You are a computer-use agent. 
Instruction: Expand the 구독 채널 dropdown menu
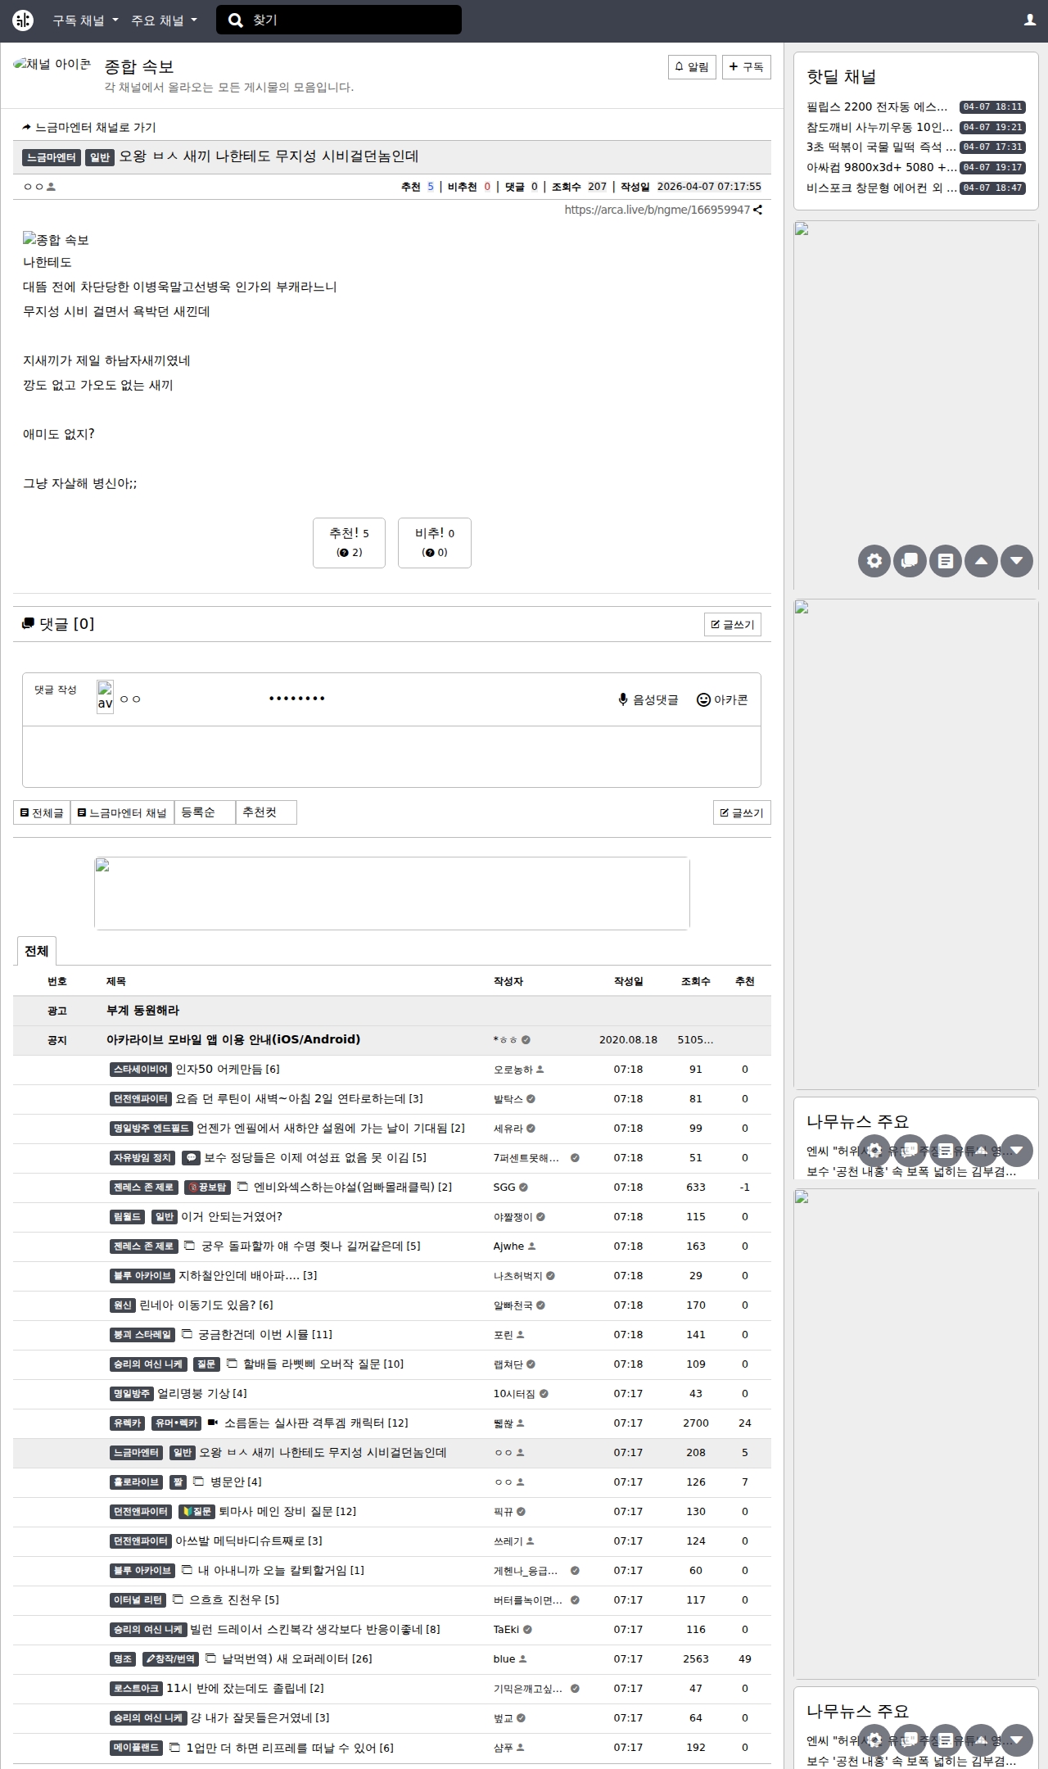[x=85, y=20]
